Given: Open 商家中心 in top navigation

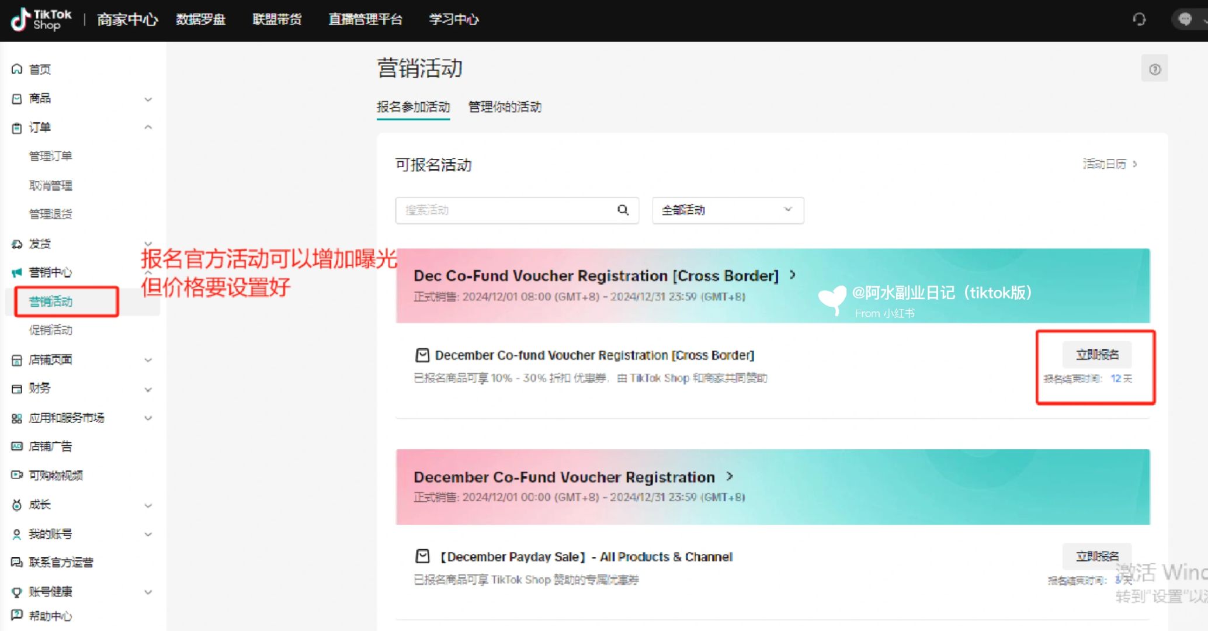Looking at the screenshot, I should 127,19.
